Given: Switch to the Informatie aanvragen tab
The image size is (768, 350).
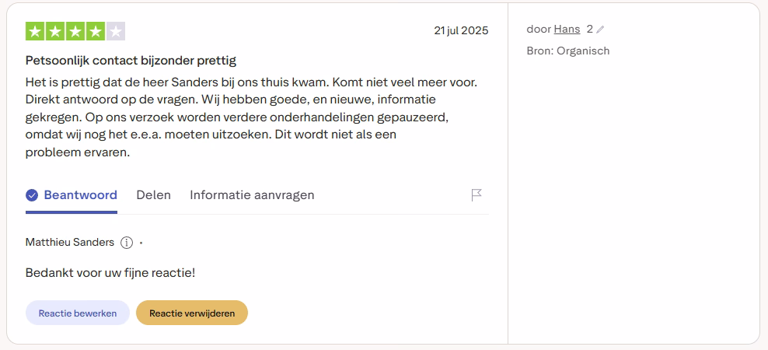Looking at the screenshot, I should (x=252, y=195).
